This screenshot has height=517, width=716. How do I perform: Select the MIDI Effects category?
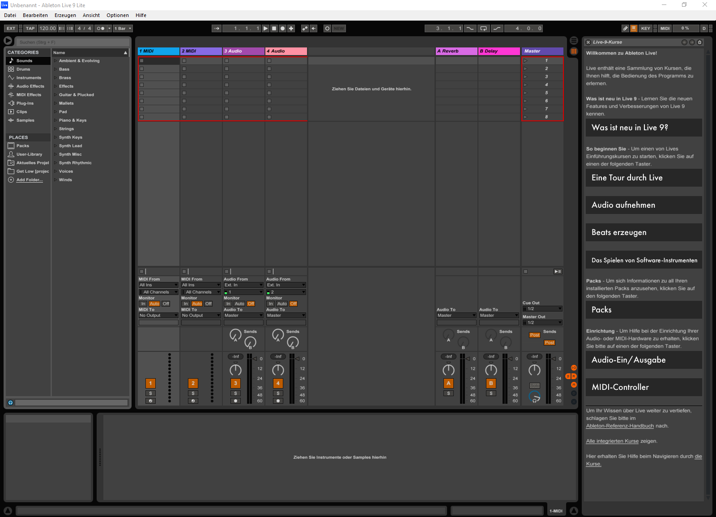coord(29,94)
